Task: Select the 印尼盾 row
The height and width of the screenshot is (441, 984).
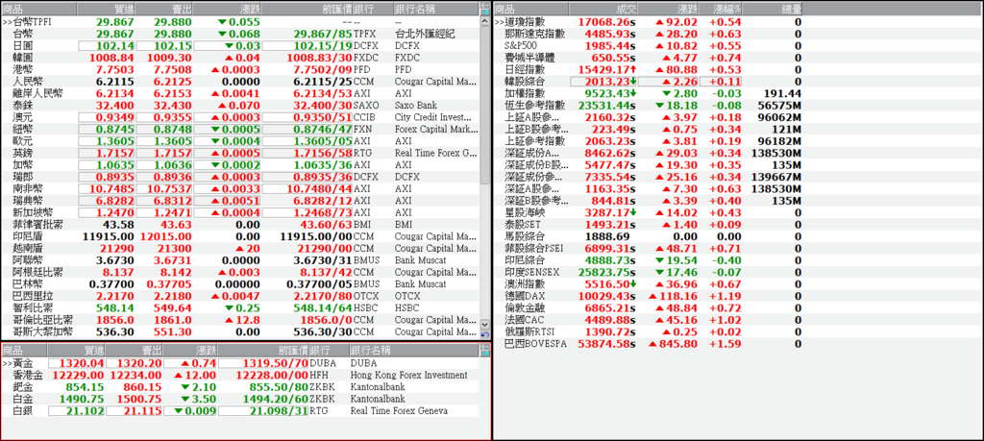Action: [x=240, y=236]
